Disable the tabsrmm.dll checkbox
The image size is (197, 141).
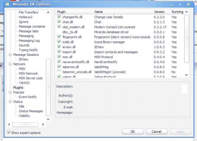click(59, 67)
